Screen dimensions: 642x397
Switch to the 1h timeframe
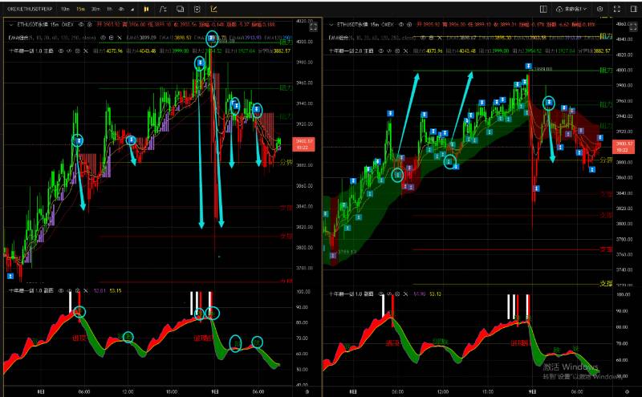[x=108, y=9]
